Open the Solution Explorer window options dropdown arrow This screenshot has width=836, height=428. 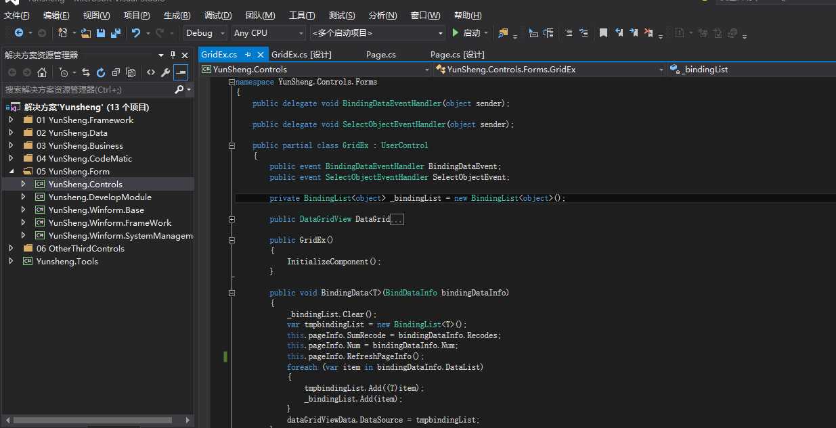[161, 55]
